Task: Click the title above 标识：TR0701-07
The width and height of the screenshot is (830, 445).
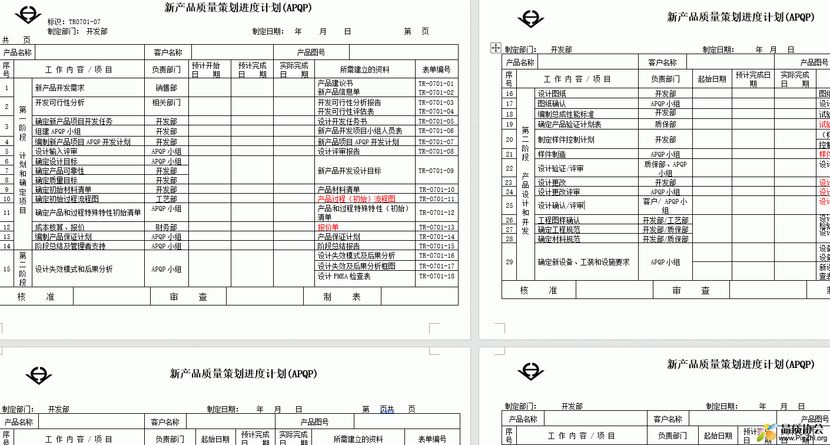Action: (x=238, y=8)
